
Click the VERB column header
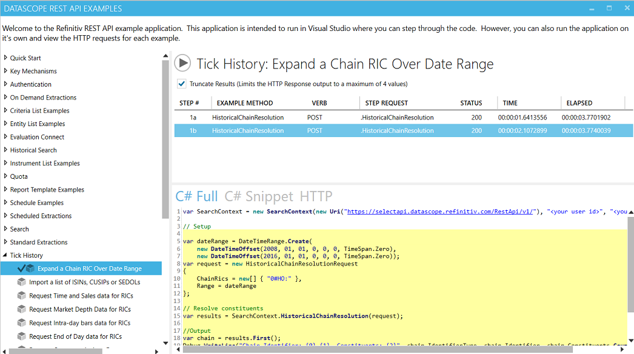coord(319,103)
